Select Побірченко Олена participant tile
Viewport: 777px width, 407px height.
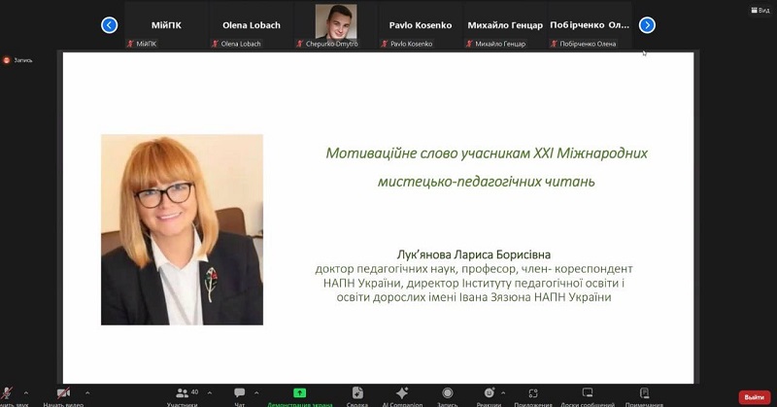tap(590, 25)
